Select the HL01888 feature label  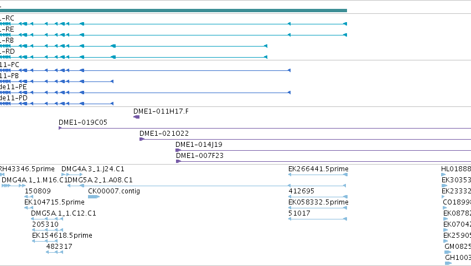pos(456,169)
